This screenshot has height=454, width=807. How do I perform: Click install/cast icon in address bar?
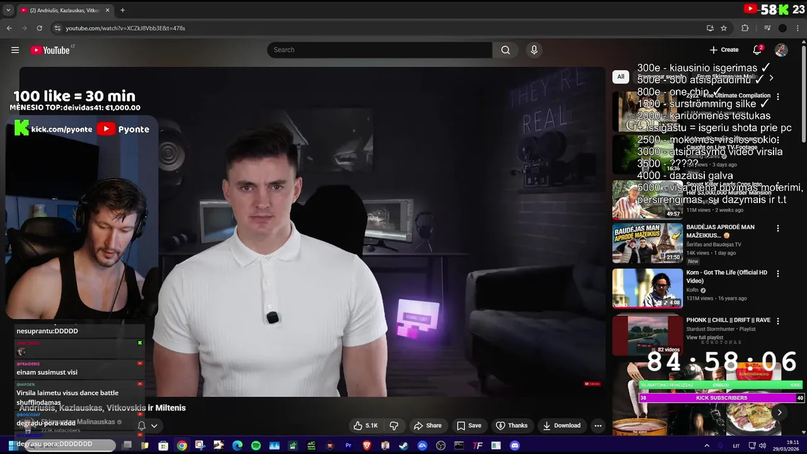710,28
